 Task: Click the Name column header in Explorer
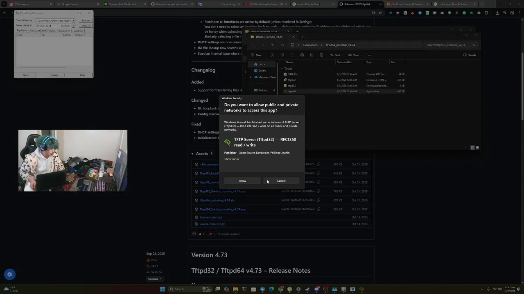(x=289, y=62)
